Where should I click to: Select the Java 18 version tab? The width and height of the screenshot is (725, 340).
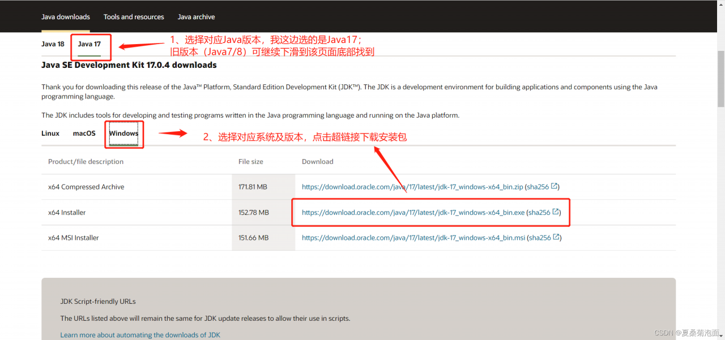coord(53,44)
